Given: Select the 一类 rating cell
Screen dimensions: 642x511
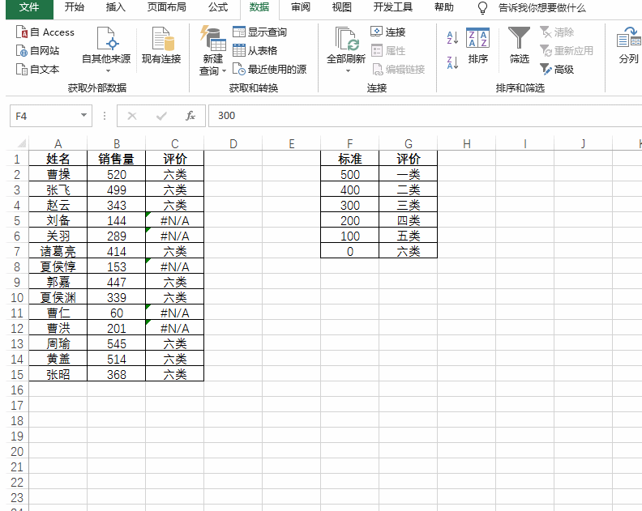Looking at the screenshot, I should (409, 175).
